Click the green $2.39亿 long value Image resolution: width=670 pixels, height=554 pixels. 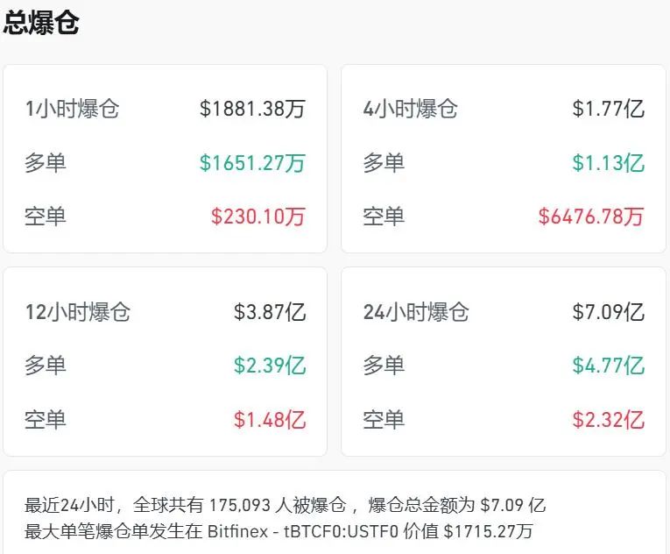(270, 366)
